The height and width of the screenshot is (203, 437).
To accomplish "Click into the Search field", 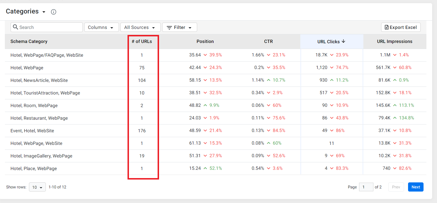I will tap(47, 27).
